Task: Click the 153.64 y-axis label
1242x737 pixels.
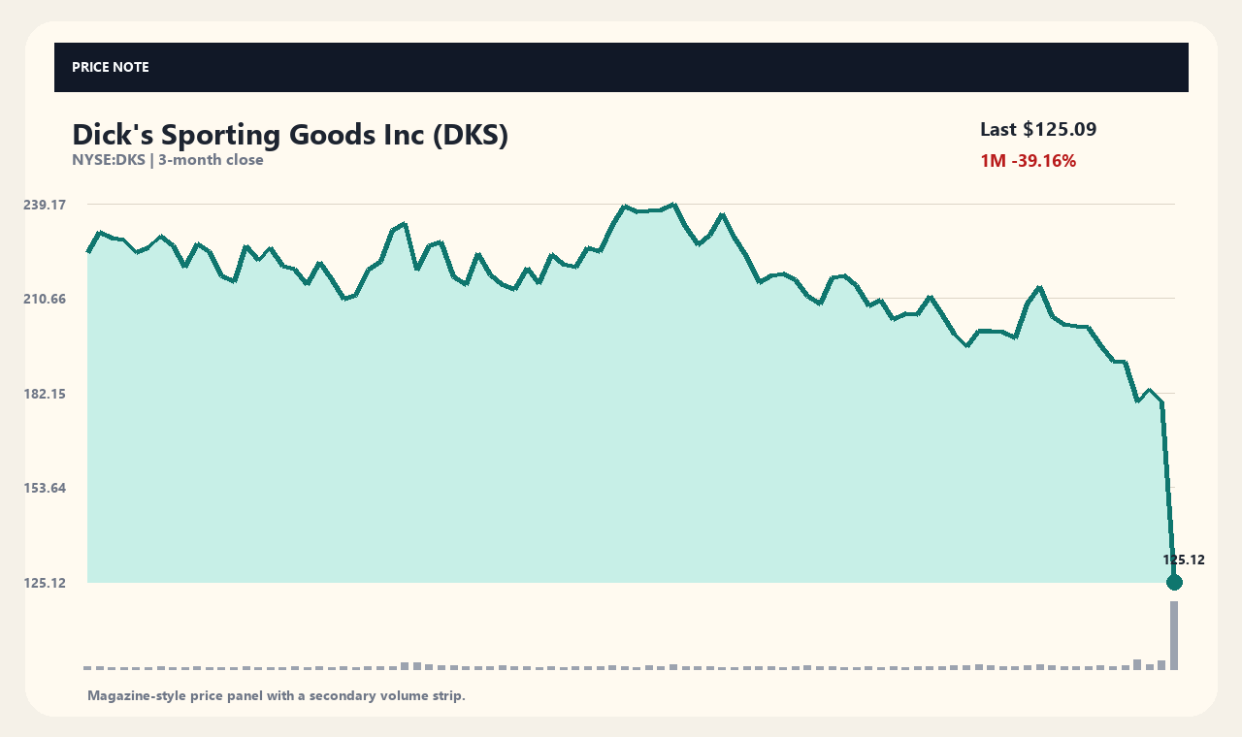Action: click(45, 488)
